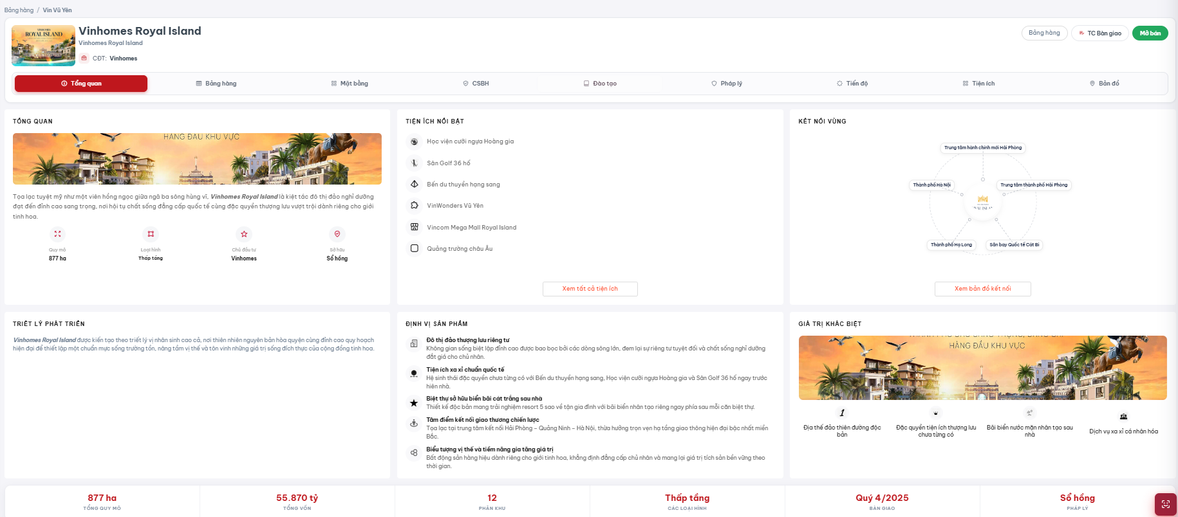Click the Tổng quan banner image
Image resolution: width=1178 pixels, height=517 pixels.
[x=197, y=159]
